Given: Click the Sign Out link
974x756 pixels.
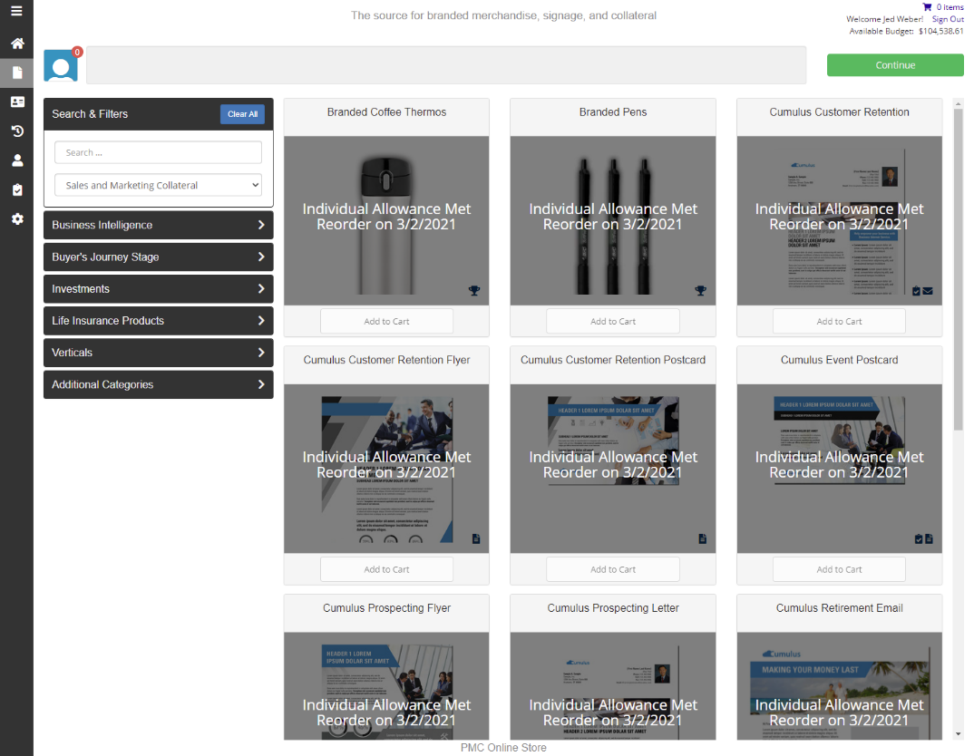Looking at the screenshot, I should point(948,19).
